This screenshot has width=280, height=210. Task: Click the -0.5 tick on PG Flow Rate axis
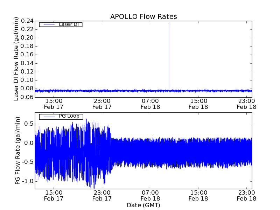click(x=28, y=162)
